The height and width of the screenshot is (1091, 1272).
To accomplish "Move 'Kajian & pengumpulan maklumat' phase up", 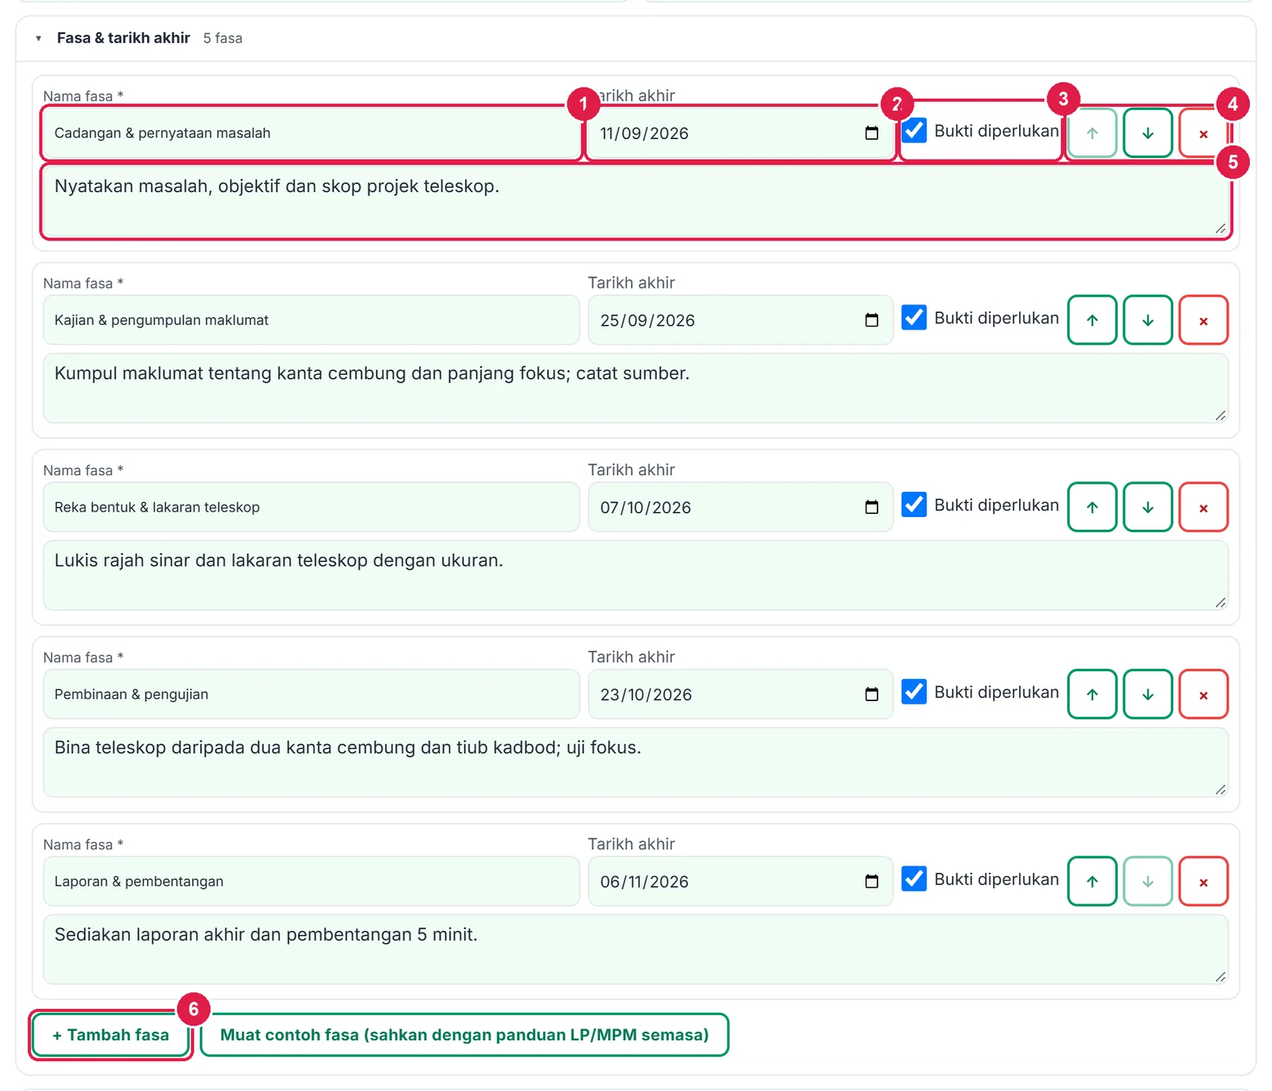I will click(x=1092, y=320).
